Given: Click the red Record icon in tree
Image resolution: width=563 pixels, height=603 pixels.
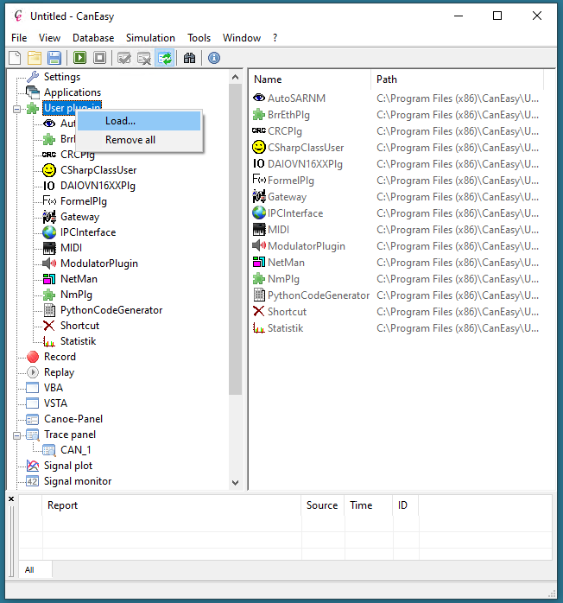Looking at the screenshot, I should (33, 357).
